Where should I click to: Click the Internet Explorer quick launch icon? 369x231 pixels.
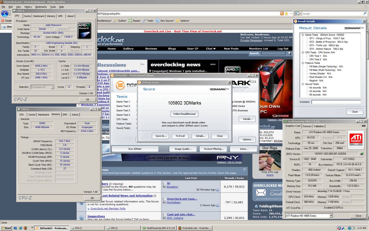(20, 228)
